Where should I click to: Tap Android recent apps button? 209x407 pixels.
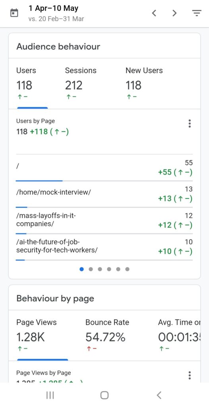50,395
